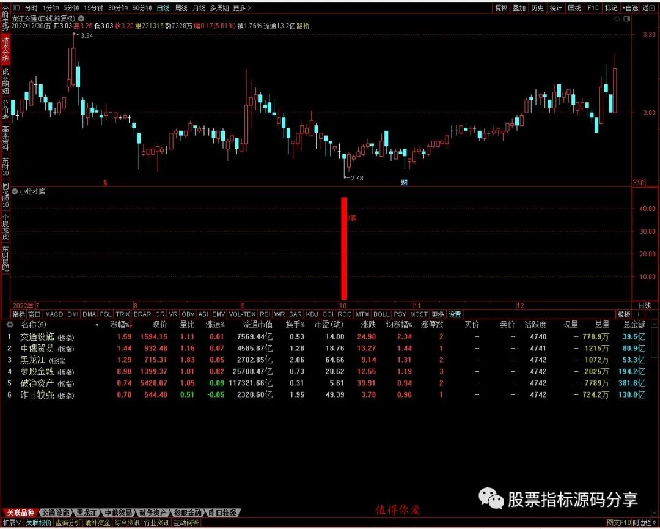Switch to the 关联品种 bottom tab

[20, 512]
